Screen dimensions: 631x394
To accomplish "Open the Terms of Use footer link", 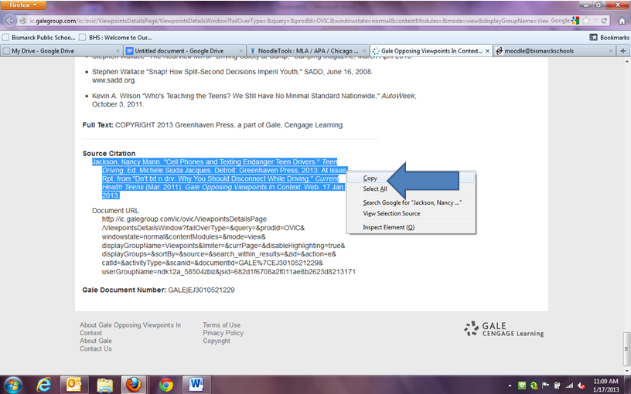I will (x=221, y=325).
